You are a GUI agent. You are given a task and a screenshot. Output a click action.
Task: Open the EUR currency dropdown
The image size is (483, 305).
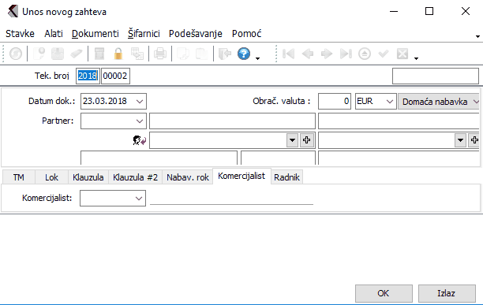[x=389, y=101]
